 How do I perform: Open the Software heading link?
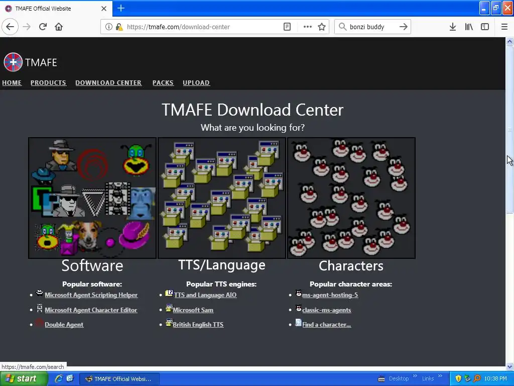click(92, 265)
